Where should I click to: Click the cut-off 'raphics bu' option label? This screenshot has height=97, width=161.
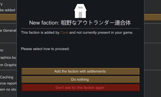click(8, 58)
